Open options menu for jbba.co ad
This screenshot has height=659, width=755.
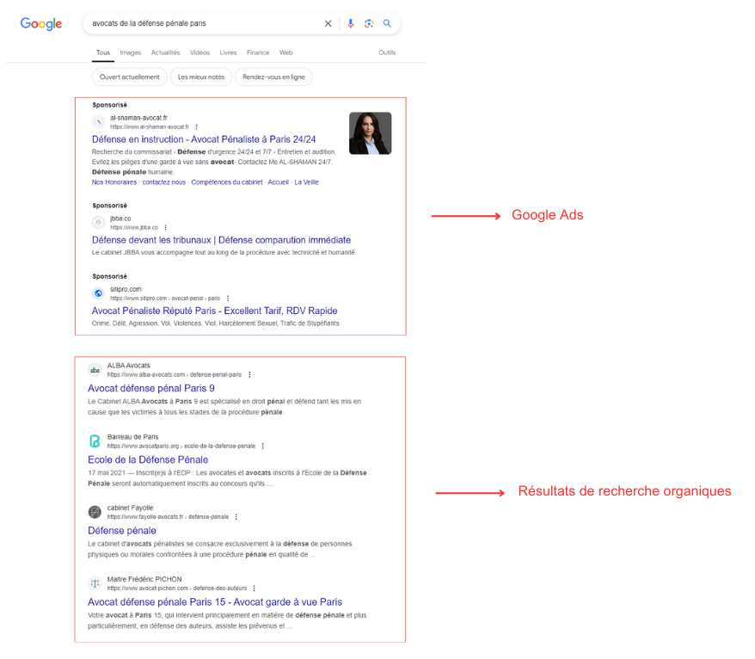coord(166,227)
